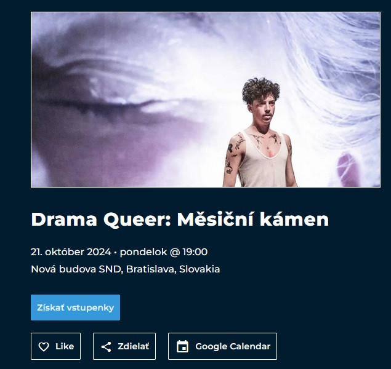
Task: Click the 19:00 start time text
Action: tap(195, 252)
